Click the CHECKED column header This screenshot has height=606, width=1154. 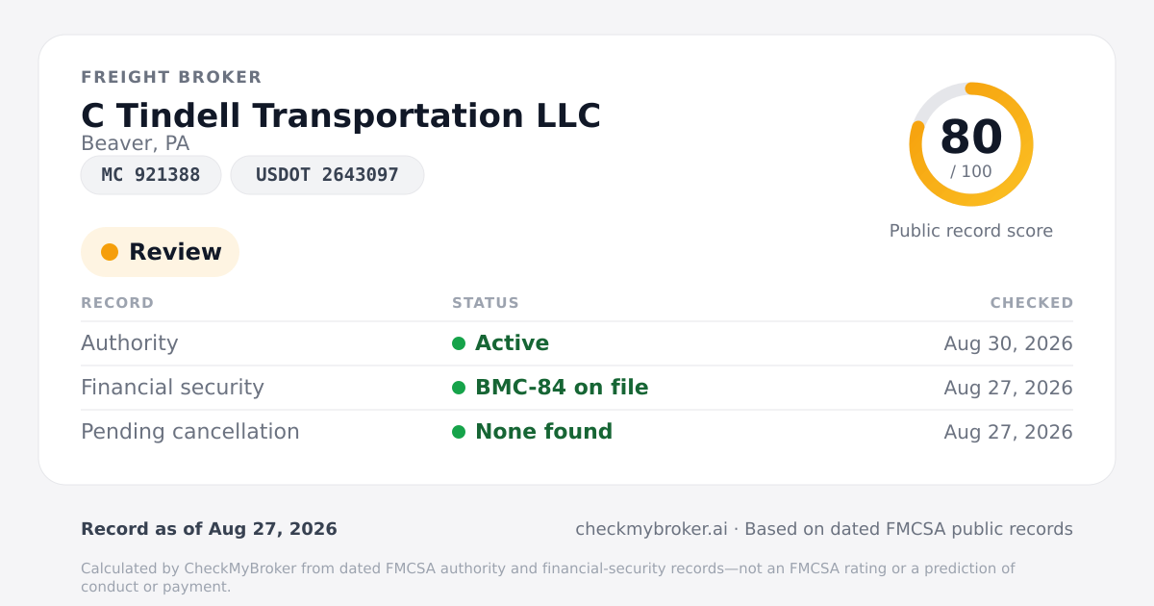click(1032, 303)
